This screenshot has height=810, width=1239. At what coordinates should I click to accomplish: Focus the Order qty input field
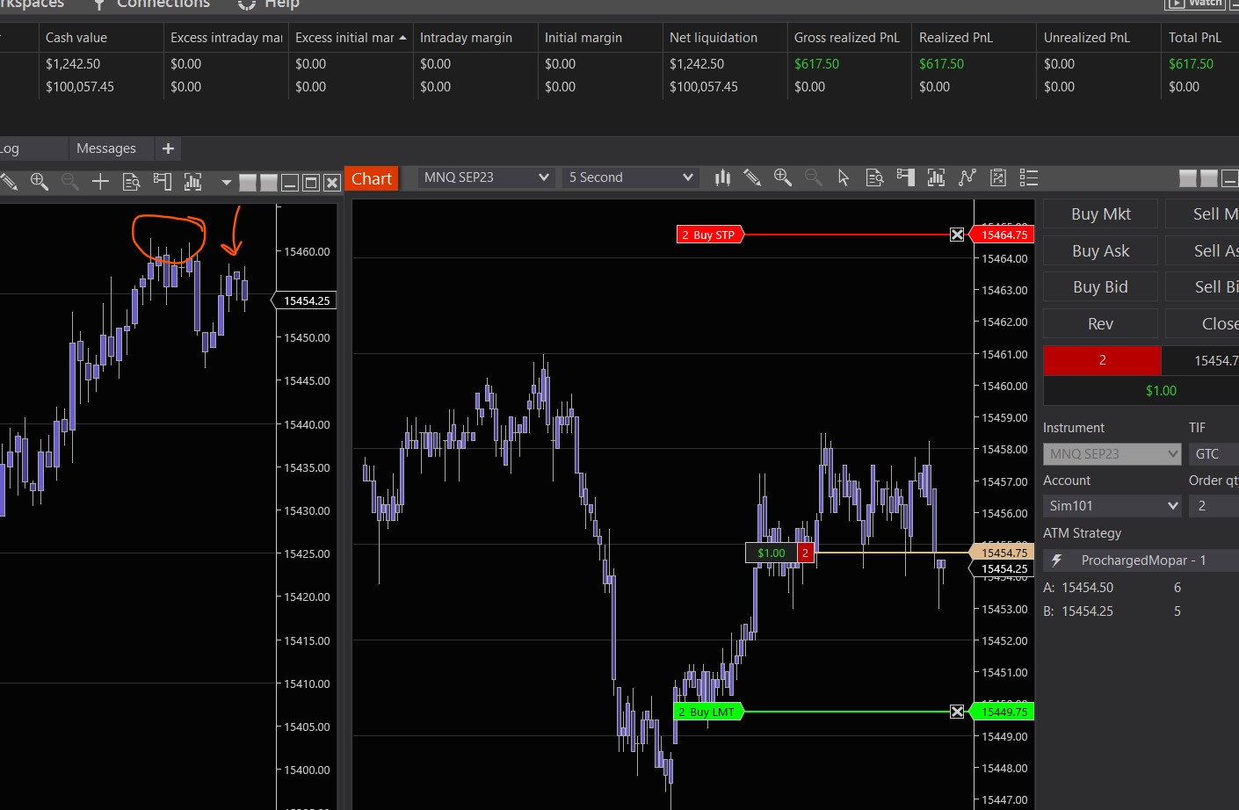click(1214, 506)
